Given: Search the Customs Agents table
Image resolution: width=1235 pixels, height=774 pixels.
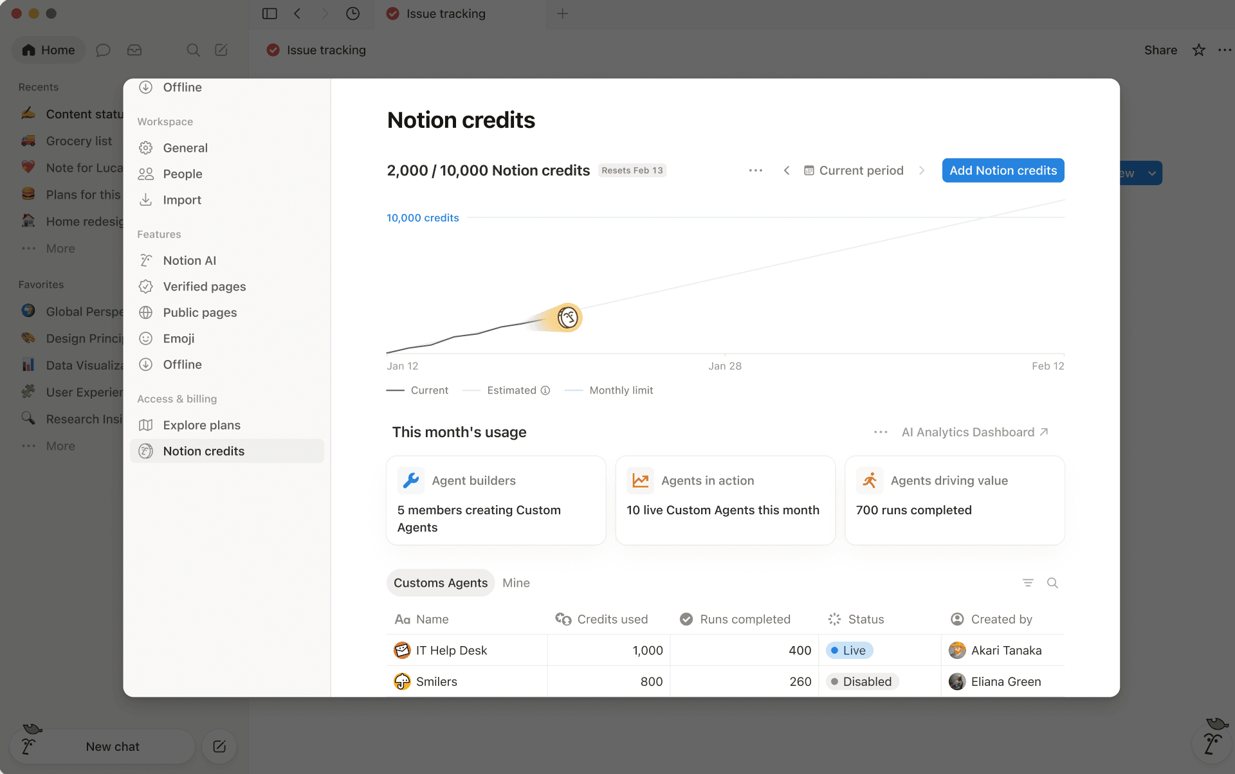Looking at the screenshot, I should click(x=1053, y=582).
